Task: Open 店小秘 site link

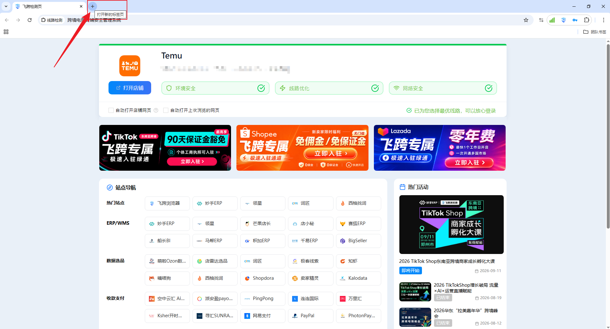Action: coord(311,224)
